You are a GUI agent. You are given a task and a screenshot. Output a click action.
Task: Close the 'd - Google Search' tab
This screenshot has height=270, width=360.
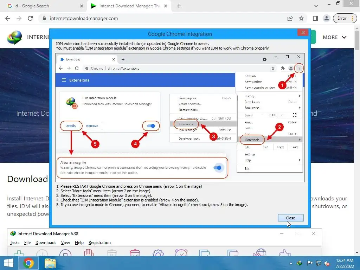click(82, 6)
